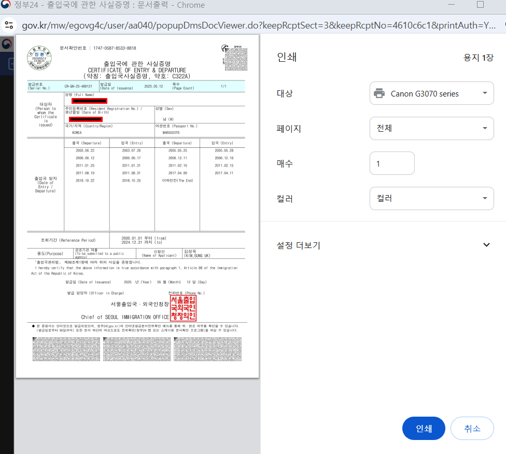Viewport: 506px width, 454px height.
Task: Click the leftmost barcode at document bottom
Action: point(66,349)
